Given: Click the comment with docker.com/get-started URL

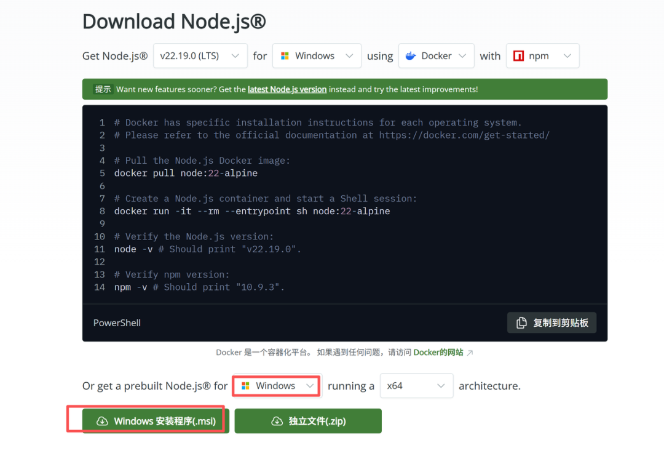Looking at the screenshot, I should 332,135.
